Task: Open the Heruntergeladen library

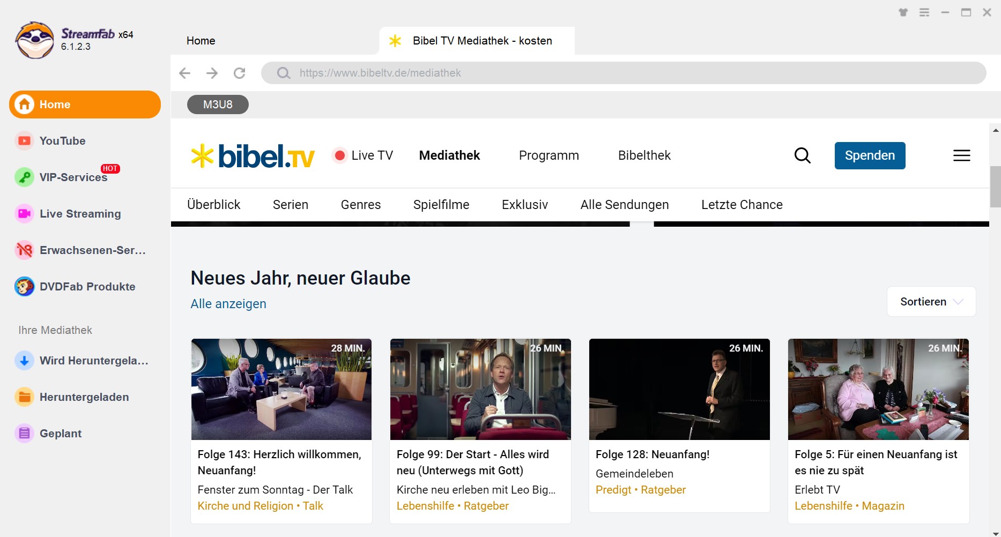Action: pos(72,397)
